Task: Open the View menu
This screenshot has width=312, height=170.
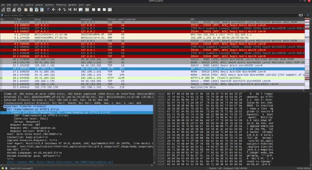Action: (x=16, y=5)
